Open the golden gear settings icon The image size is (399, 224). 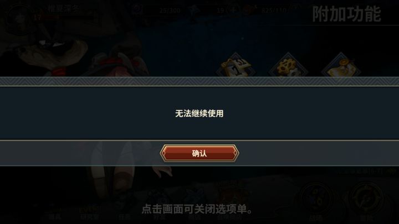click(x=288, y=65)
